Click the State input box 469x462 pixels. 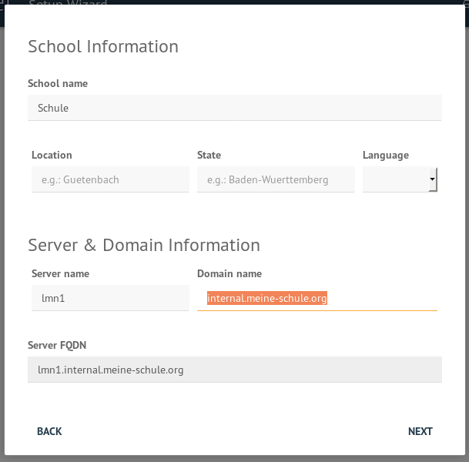275,180
